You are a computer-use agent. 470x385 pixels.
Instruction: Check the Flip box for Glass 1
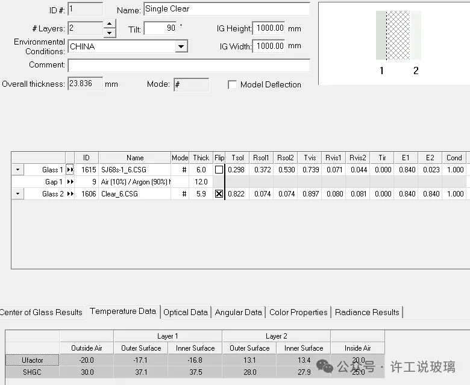(219, 170)
